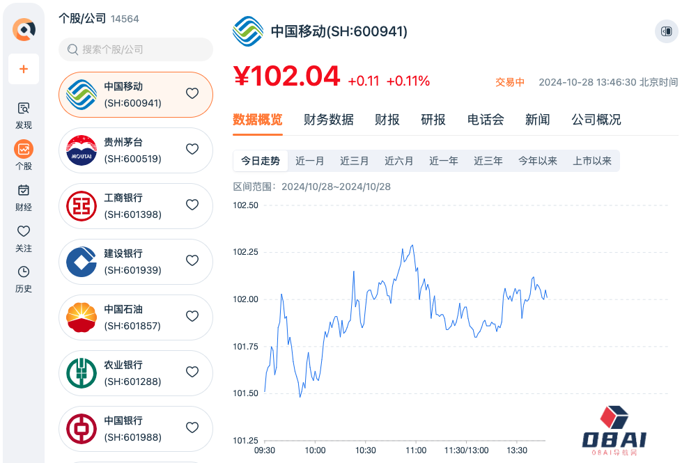689x463 pixels.
Task: Select the 农业银行 (SH:601288) stock name
Action: (132, 373)
